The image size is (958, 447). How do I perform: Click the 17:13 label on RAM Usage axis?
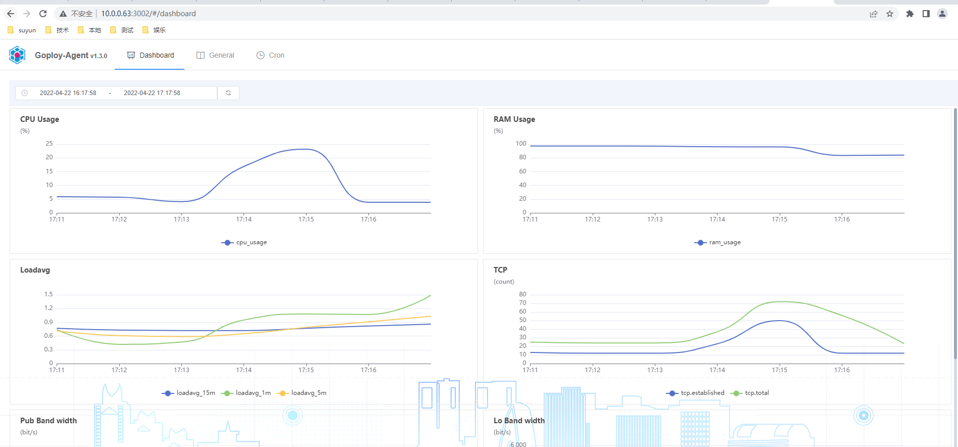[x=655, y=219]
